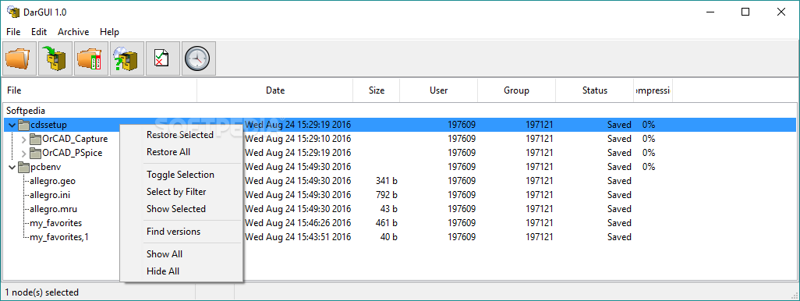The width and height of the screenshot is (800, 301).
Task: Click the OrCAD_Capture folder icon
Action: coord(35,139)
